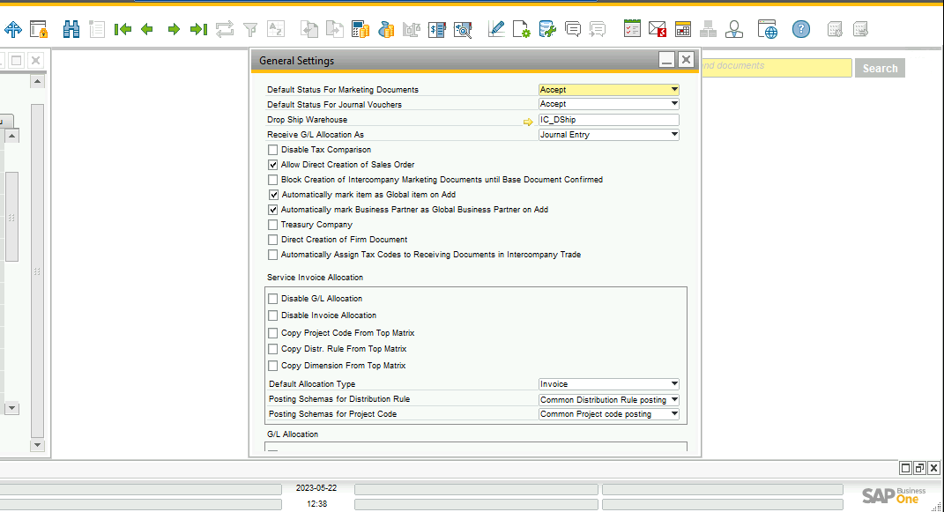Image resolution: width=944 pixels, height=512 pixels.
Task: Click the A-Z sort icon
Action: [x=276, y=29]
